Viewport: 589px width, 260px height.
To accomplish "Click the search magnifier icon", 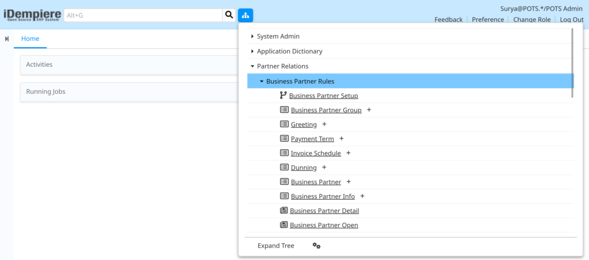I will click(229, 15).
